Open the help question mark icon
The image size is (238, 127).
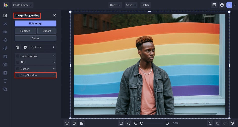(x=222, y=5)
